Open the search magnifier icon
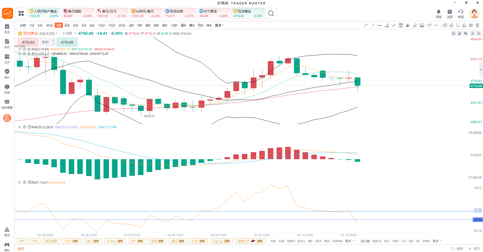 coord(271,13)
